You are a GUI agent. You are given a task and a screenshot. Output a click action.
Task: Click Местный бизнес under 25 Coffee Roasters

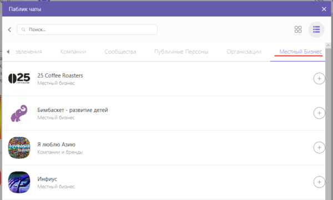[x=56, y=83]
